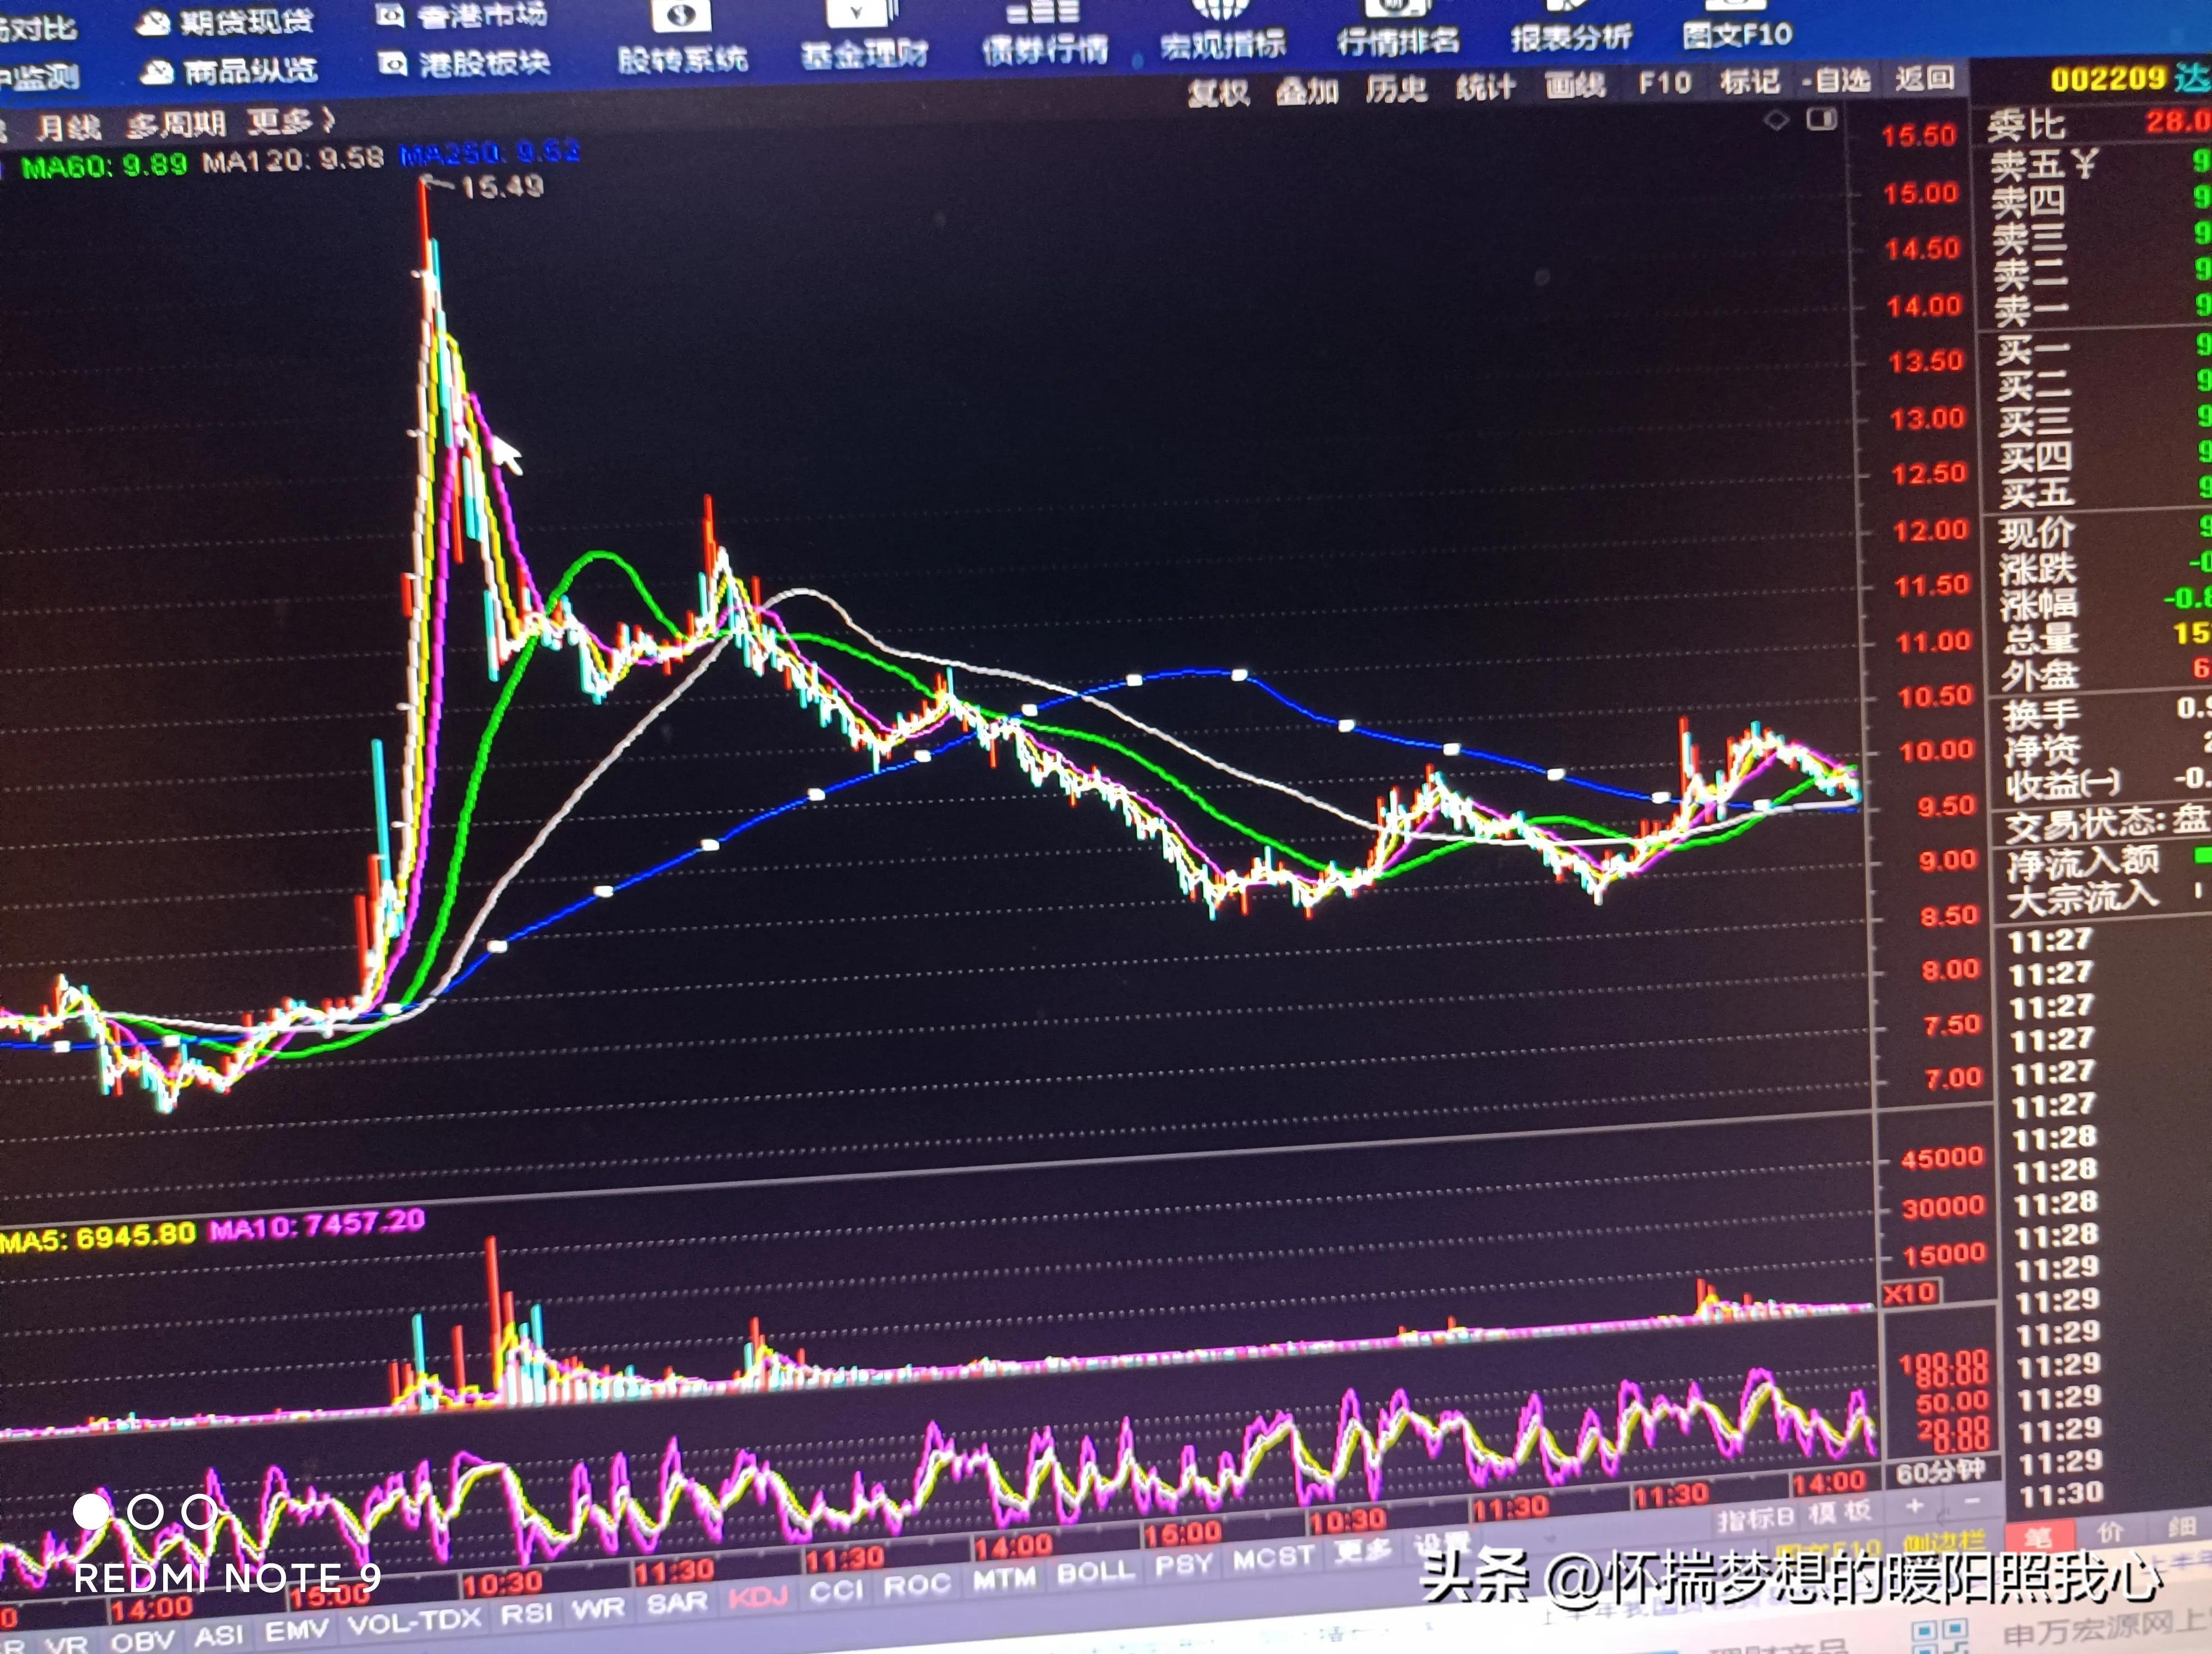Click the diamond icon above price axis

click(1776, 121)
